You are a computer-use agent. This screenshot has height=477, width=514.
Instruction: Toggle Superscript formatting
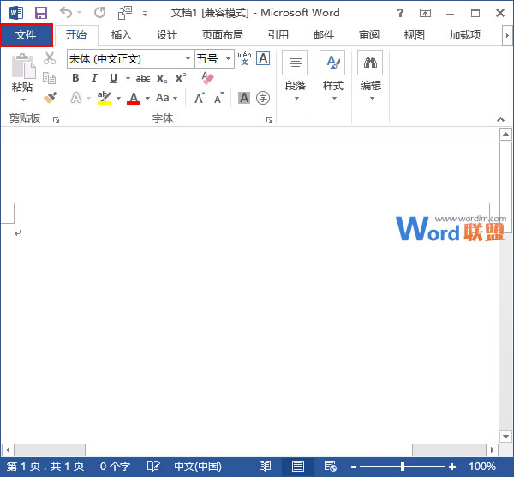tap(181, 78)
